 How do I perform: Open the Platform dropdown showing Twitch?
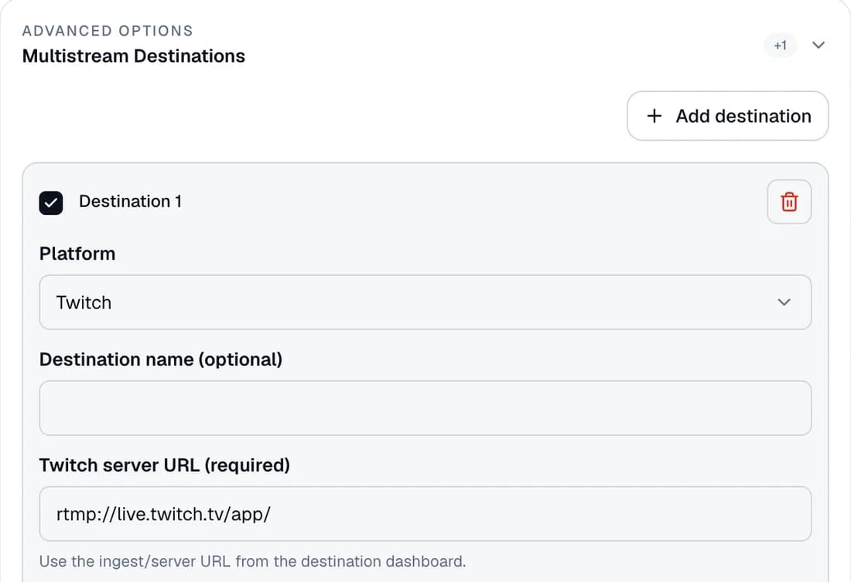click(425, 302)
